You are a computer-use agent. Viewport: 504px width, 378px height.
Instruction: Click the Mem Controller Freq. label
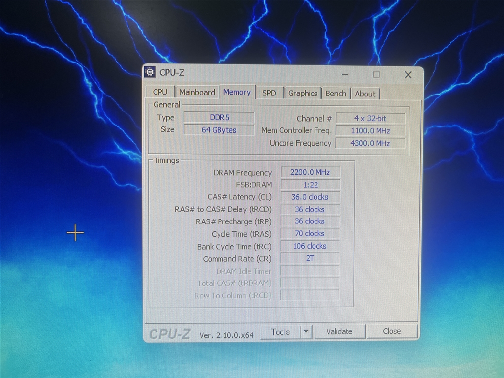296,130
